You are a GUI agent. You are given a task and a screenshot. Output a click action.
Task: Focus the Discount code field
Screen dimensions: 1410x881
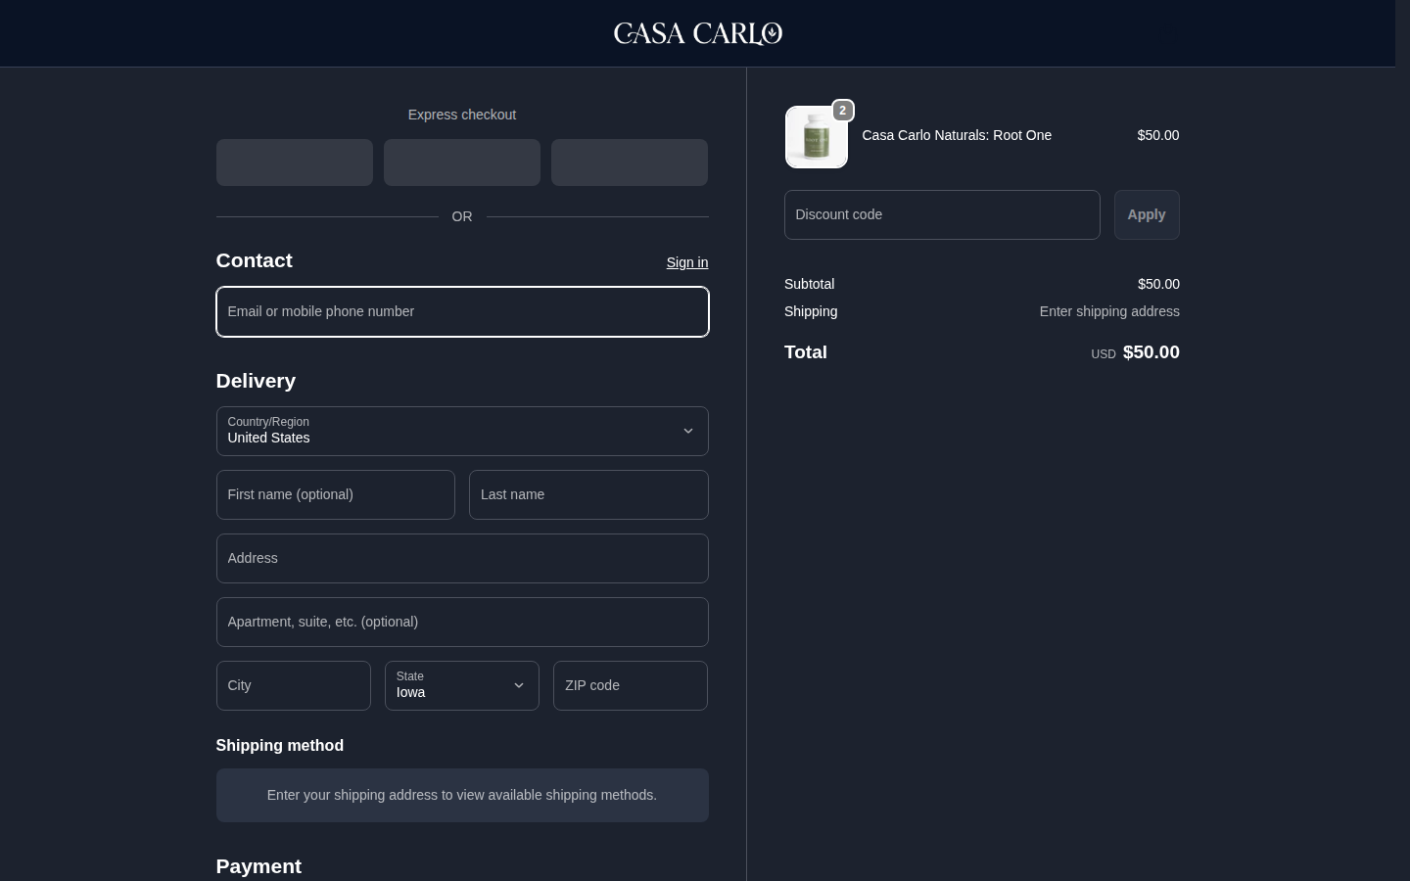pyautogui.click(x=942, y=214)
